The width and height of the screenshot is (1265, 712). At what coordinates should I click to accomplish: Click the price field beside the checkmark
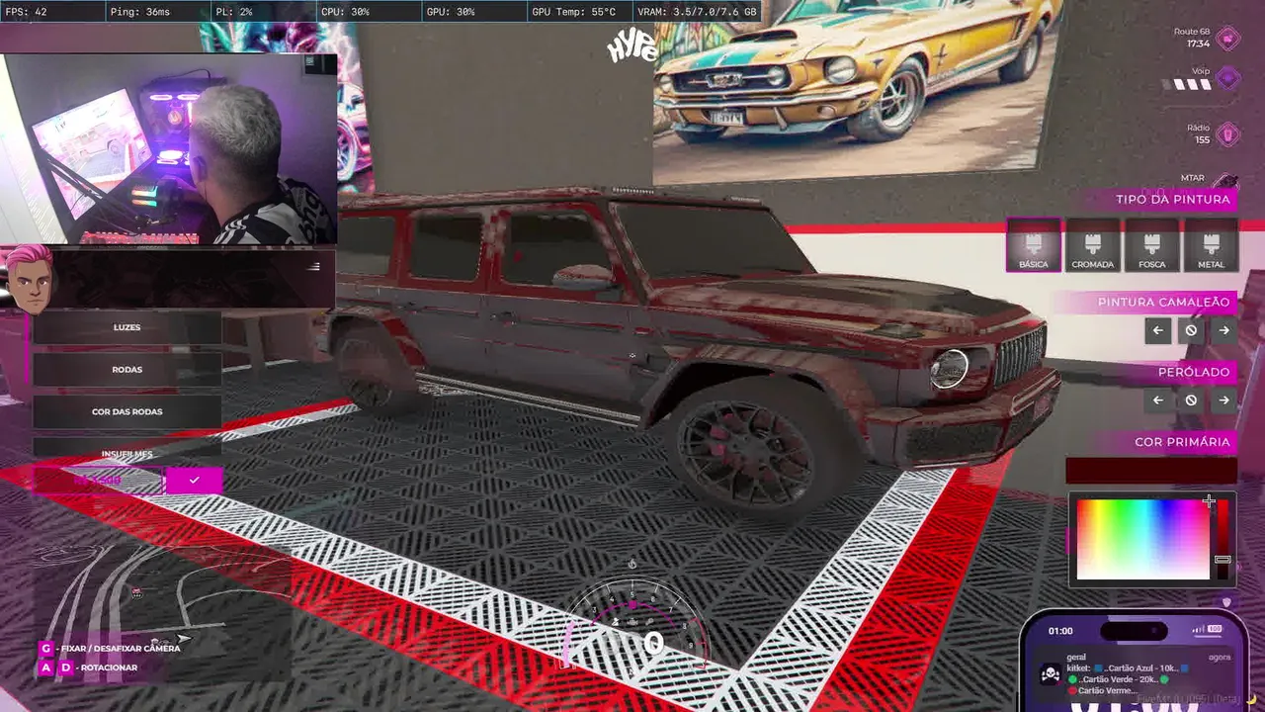(x=98, y=481)
